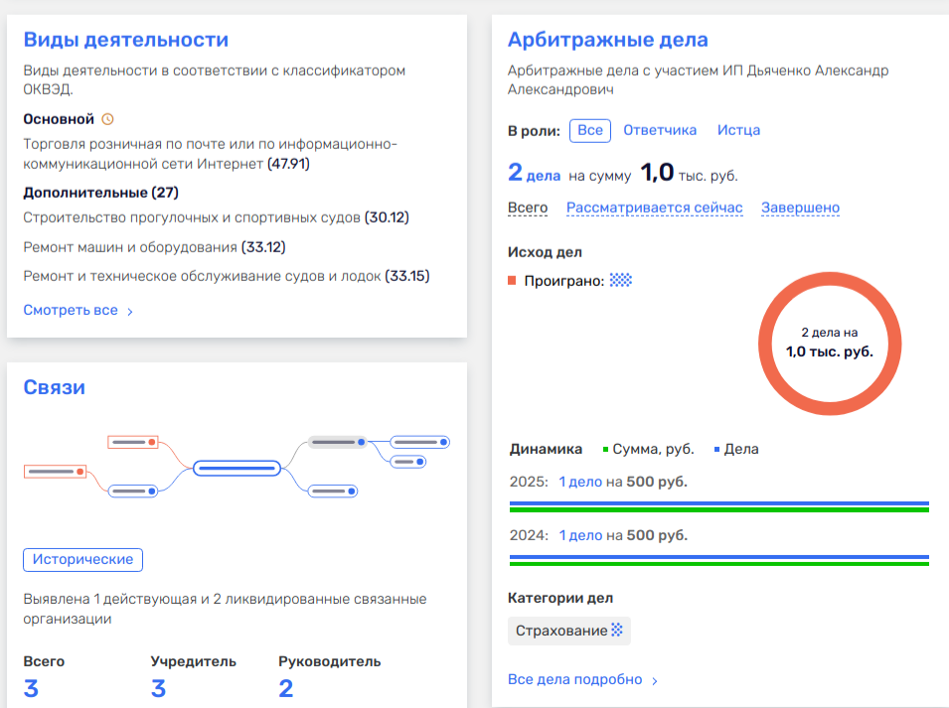Click the Динамика label
Image resolution: width=949 pixels, height=708 pixels.
click(x=546, y=449)
